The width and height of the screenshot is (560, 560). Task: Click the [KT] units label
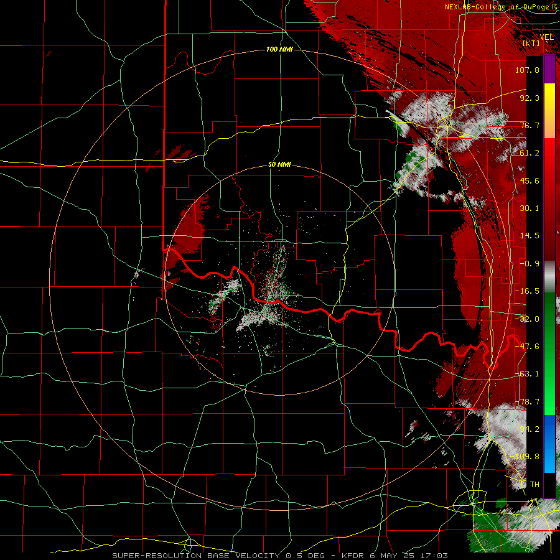coord(531,43)
